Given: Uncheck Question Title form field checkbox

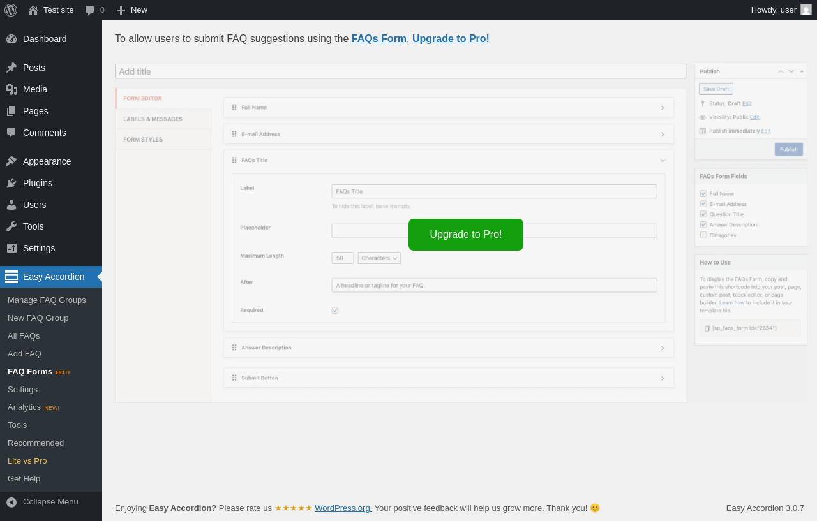Looking at the screenshot, I should pos(703,214).
